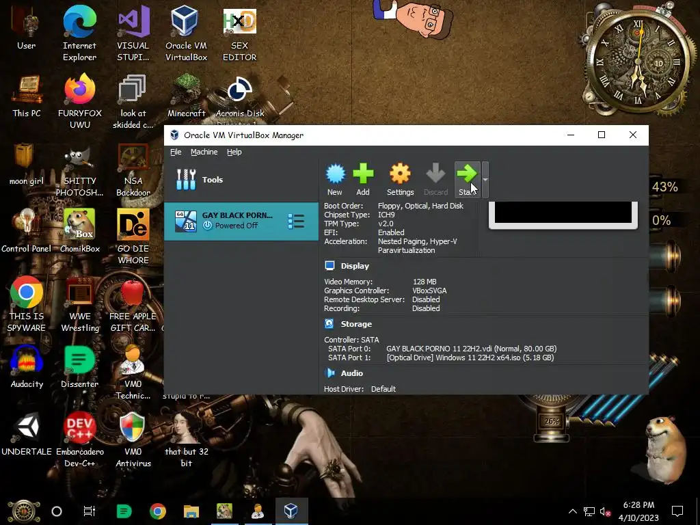Click the VM preview thumbnail

[x=563, y=214]
